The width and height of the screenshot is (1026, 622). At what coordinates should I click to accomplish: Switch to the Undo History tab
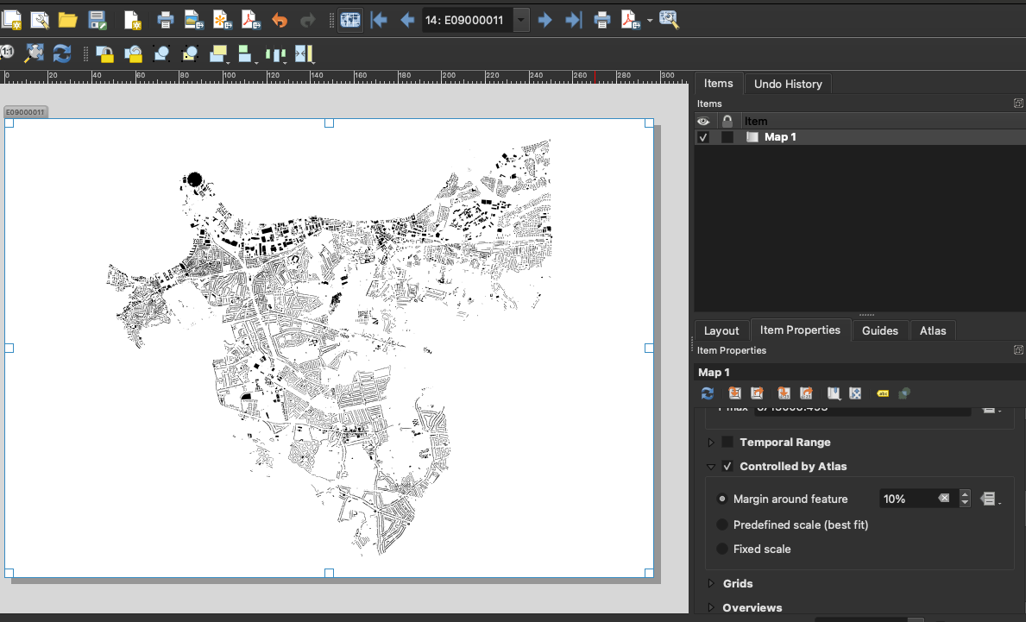click(x=787, y=84)
